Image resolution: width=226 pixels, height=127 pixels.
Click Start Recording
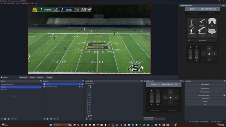pos(205,88)
